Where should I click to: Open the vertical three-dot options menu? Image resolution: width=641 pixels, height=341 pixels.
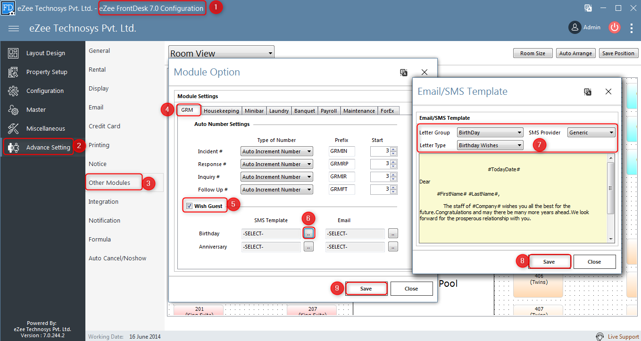pyautogui.click(x=632, y=28)
